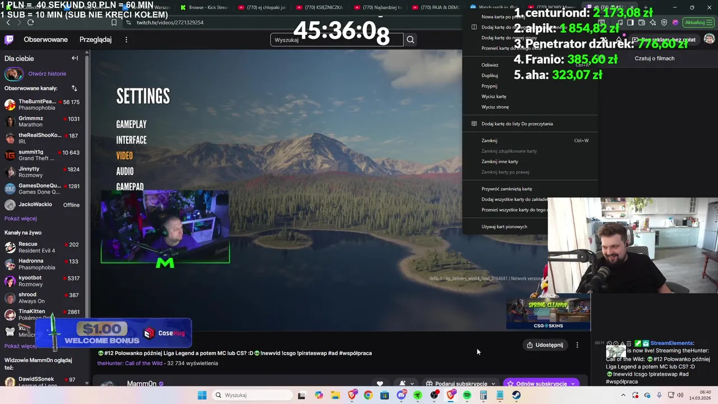
Task: Click the Udostępnij share button
Action: click(545, 345)
